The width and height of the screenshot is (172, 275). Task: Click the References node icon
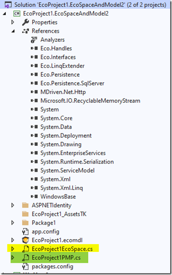(x=25, y=31)
